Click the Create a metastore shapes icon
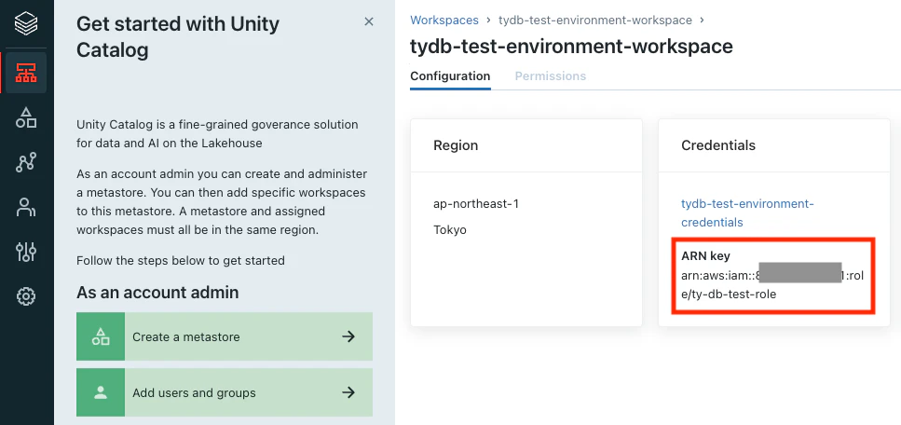The height and width of the screenshot is (425, 901). [x=101, y=336]
